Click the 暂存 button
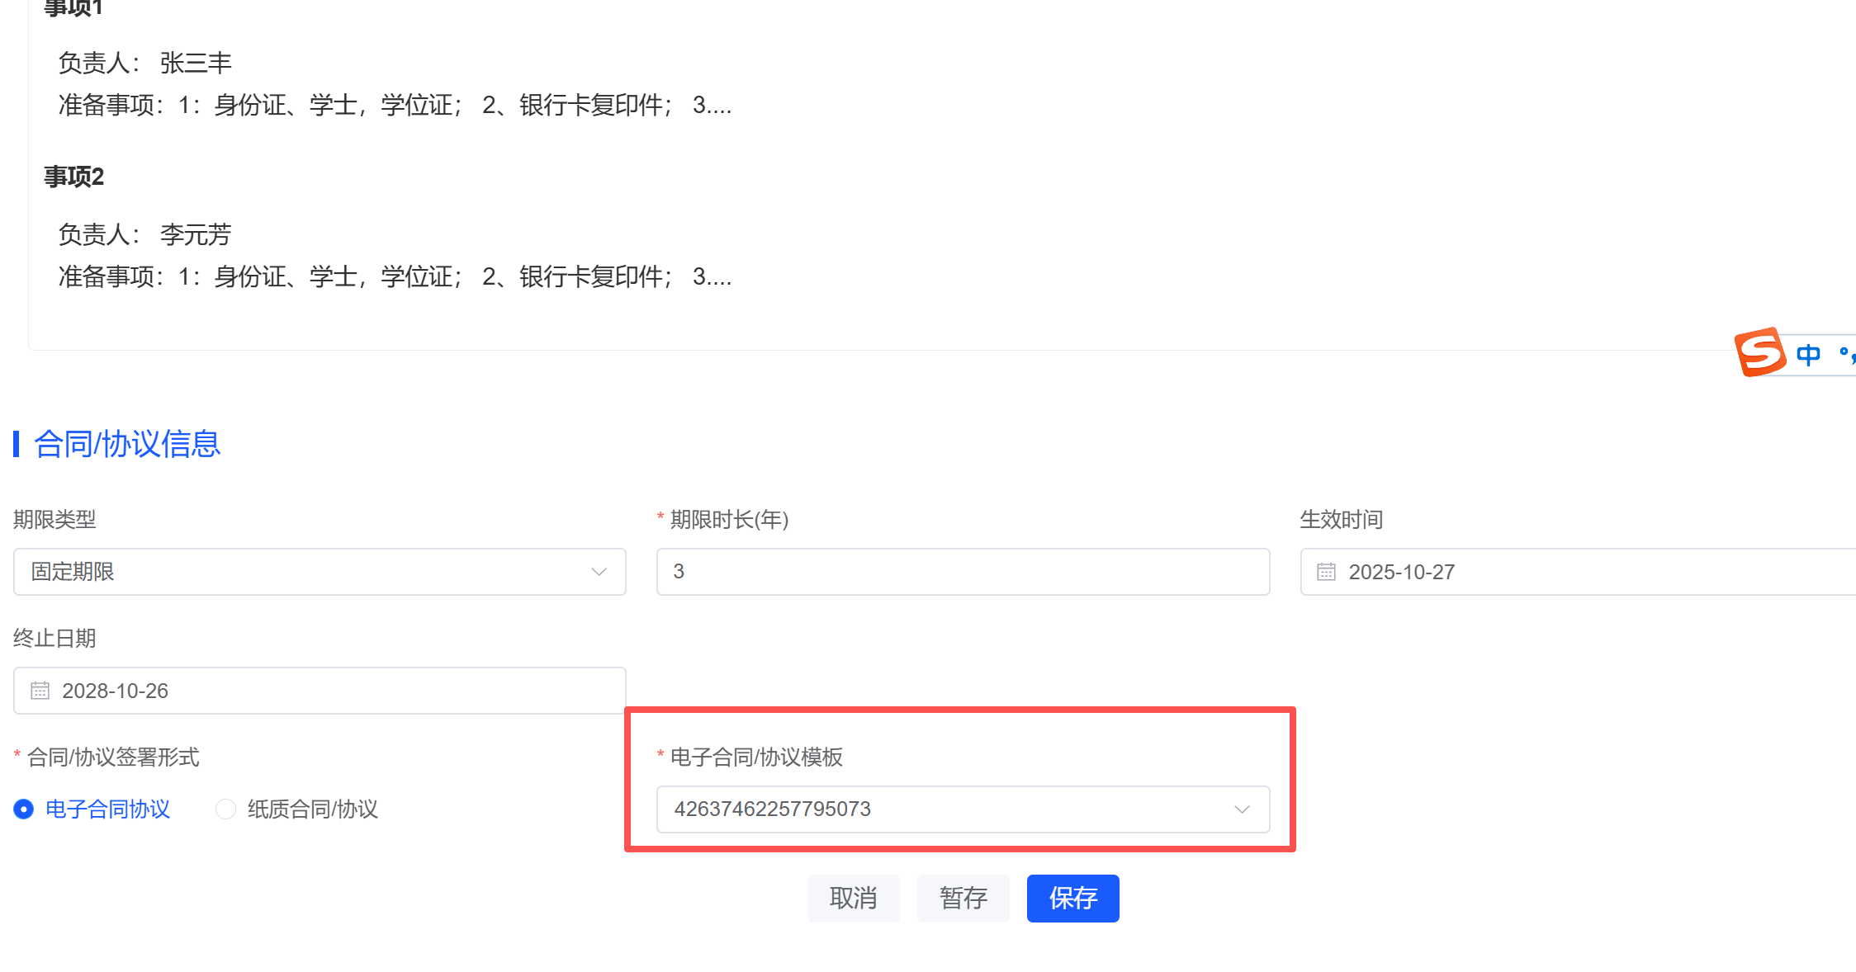Screen dimensions: 1856x972 (963, 898)
